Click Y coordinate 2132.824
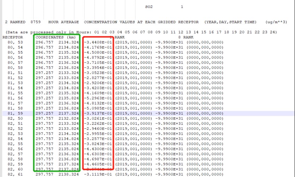This screenshot has height=177, width=295. [68, 118]
